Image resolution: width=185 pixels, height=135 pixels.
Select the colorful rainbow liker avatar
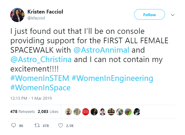(128, 112)
